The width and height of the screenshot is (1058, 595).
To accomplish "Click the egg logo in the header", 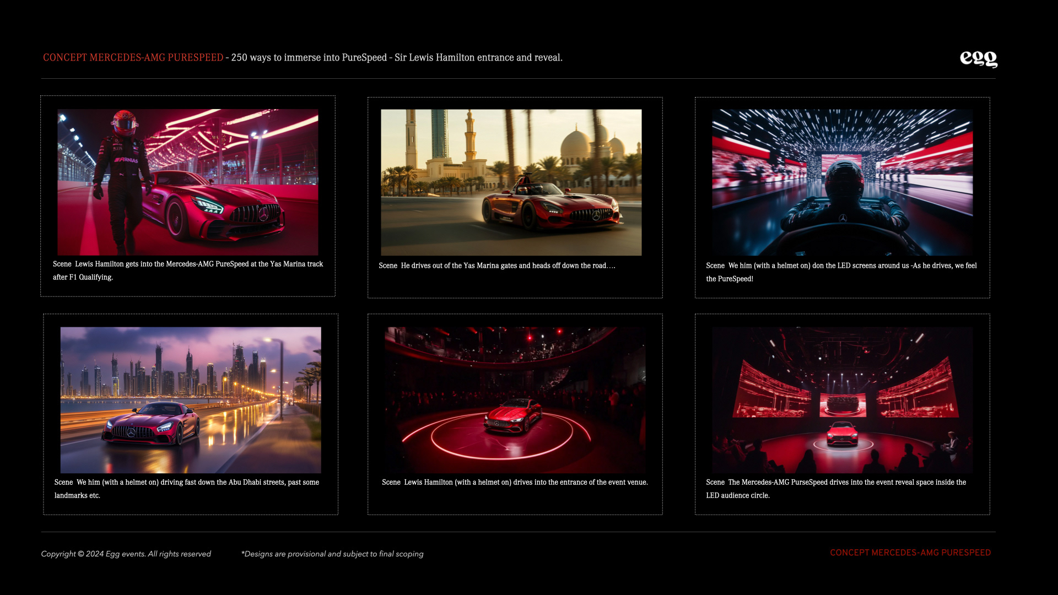I will 979,59.
